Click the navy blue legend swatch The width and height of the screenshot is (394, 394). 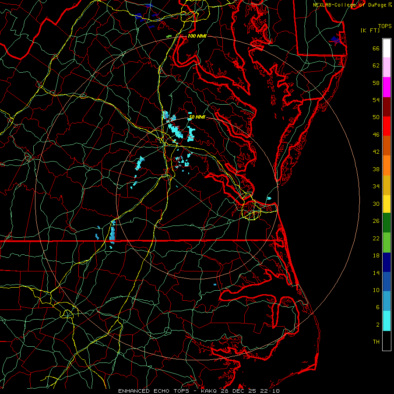coord(387,262)
